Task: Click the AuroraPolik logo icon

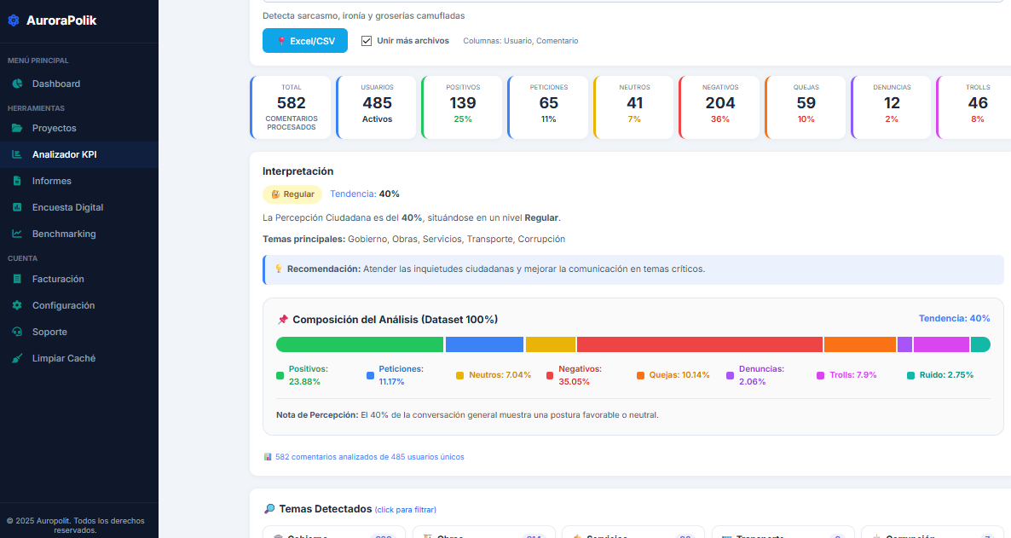Action: [13, 20]
